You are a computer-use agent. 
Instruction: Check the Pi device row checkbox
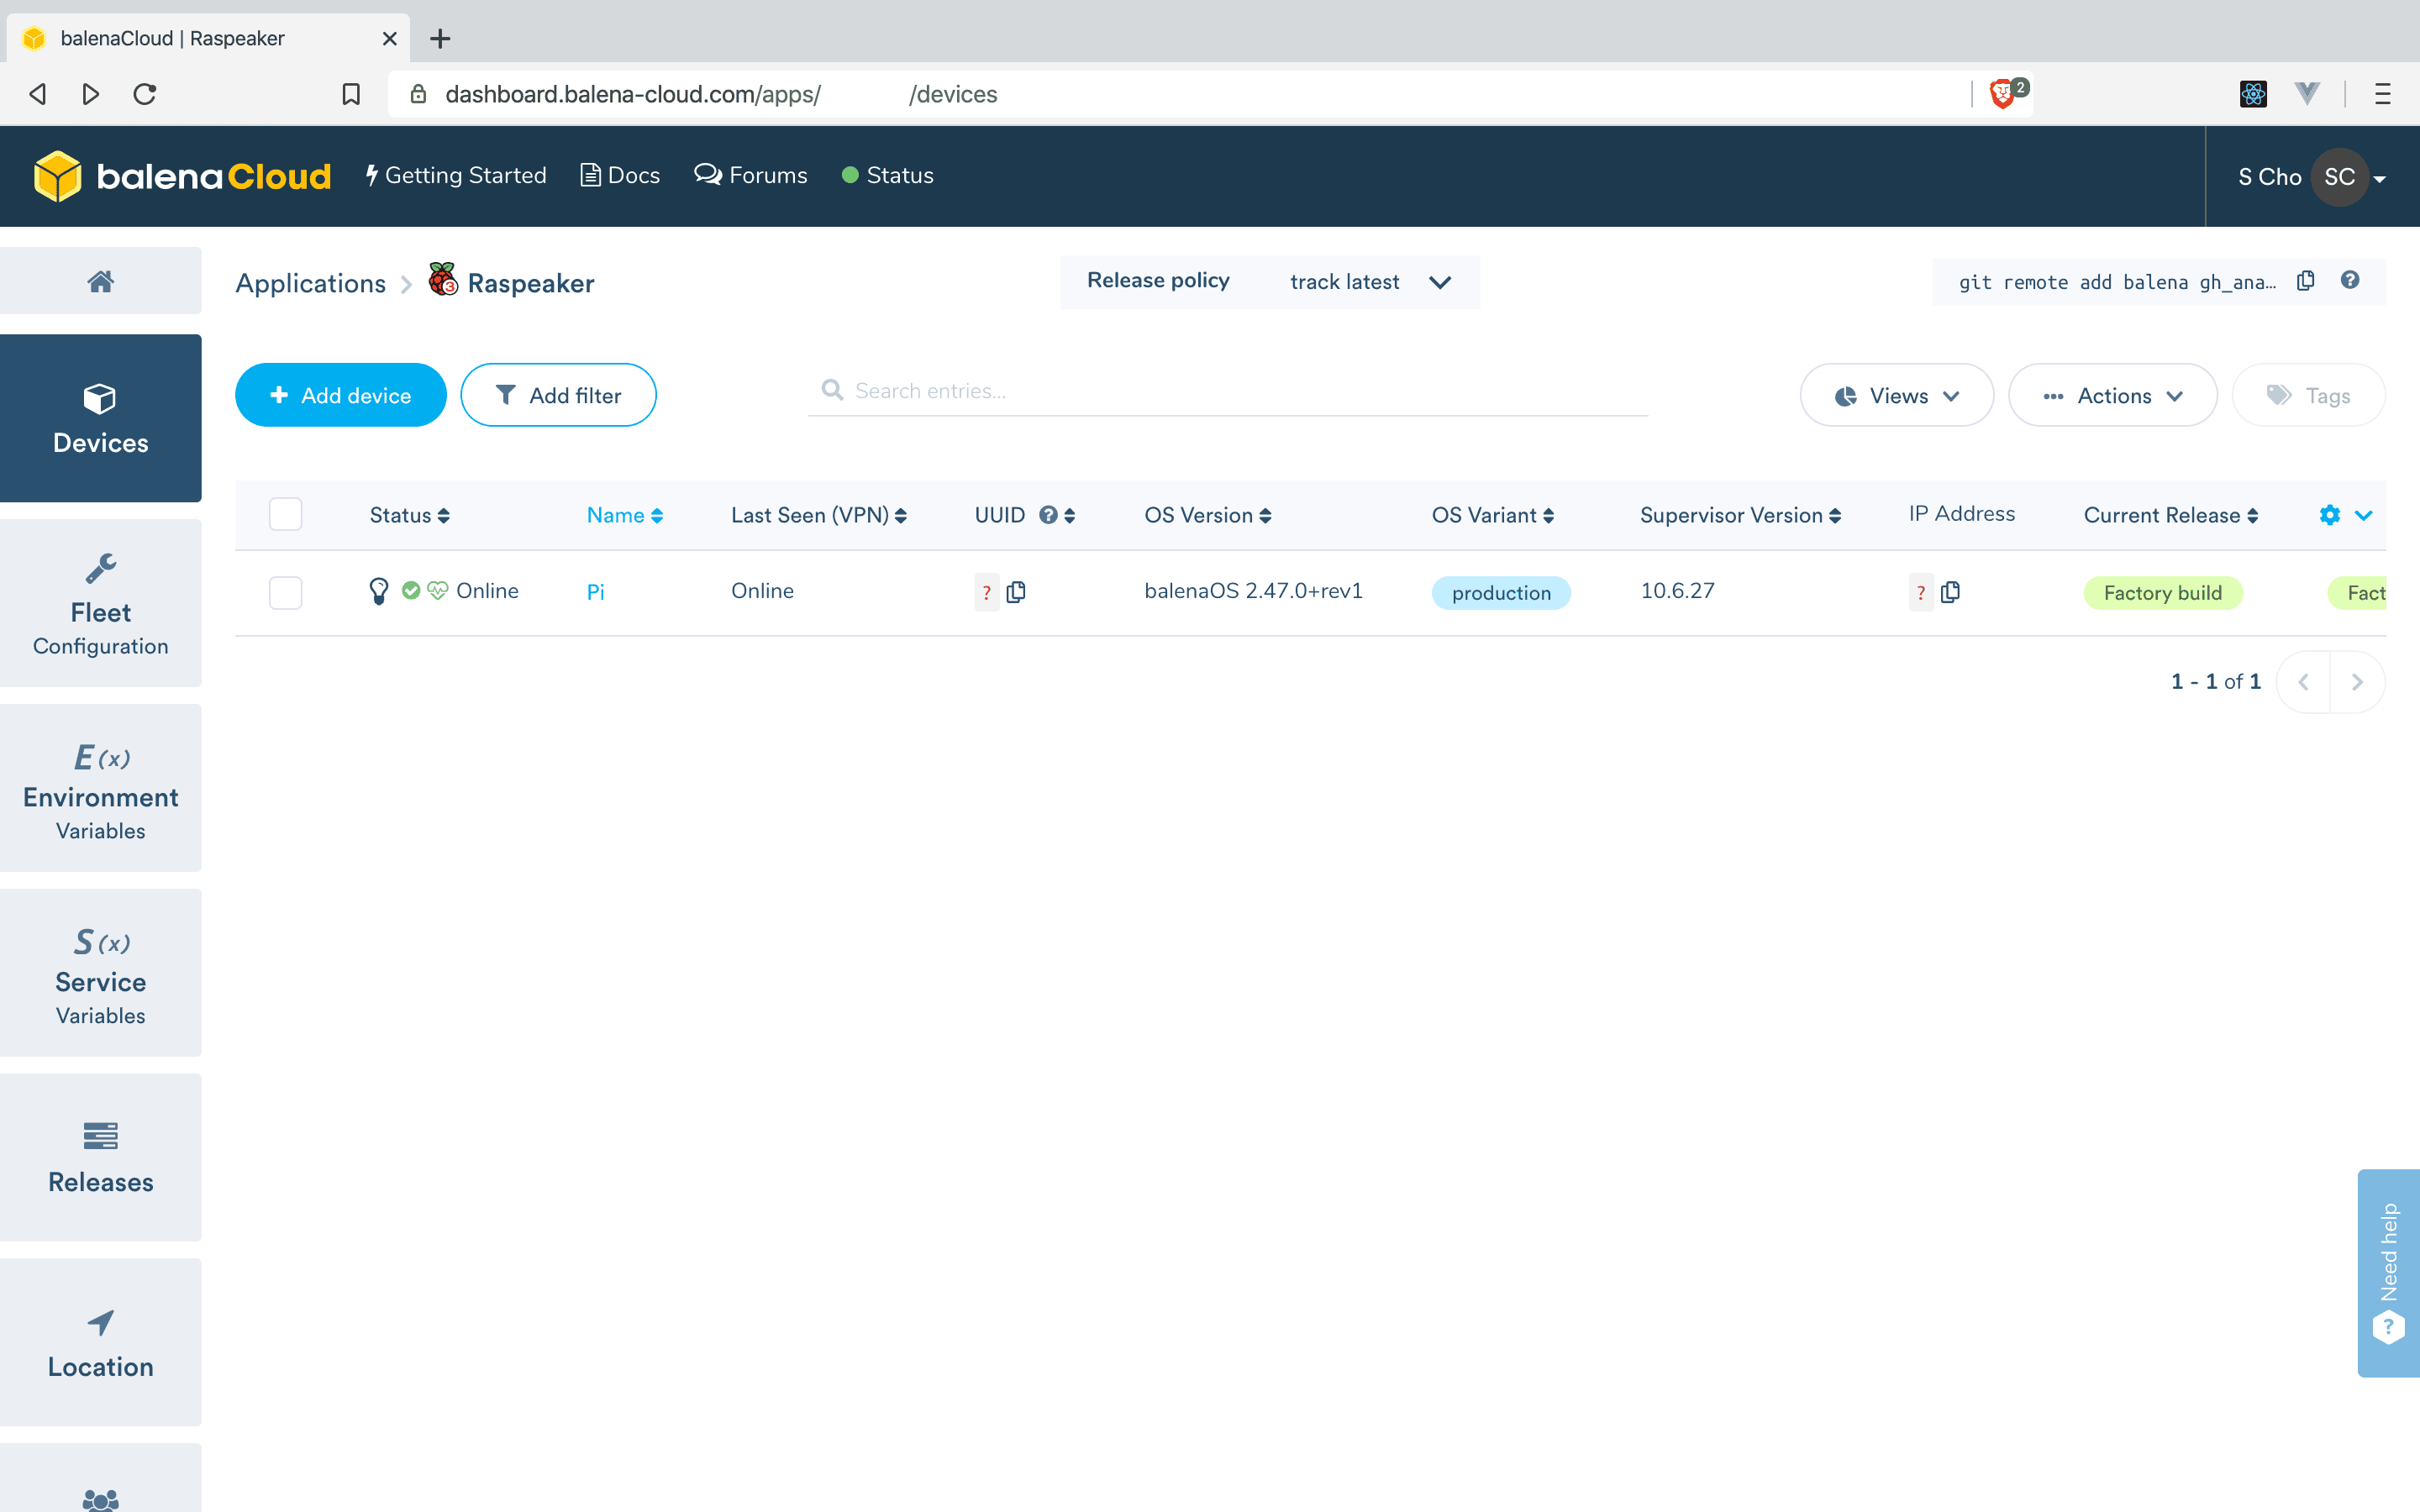[285, 592]
